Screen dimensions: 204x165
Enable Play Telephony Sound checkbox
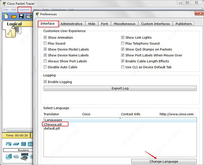click(x=122, y=43)
